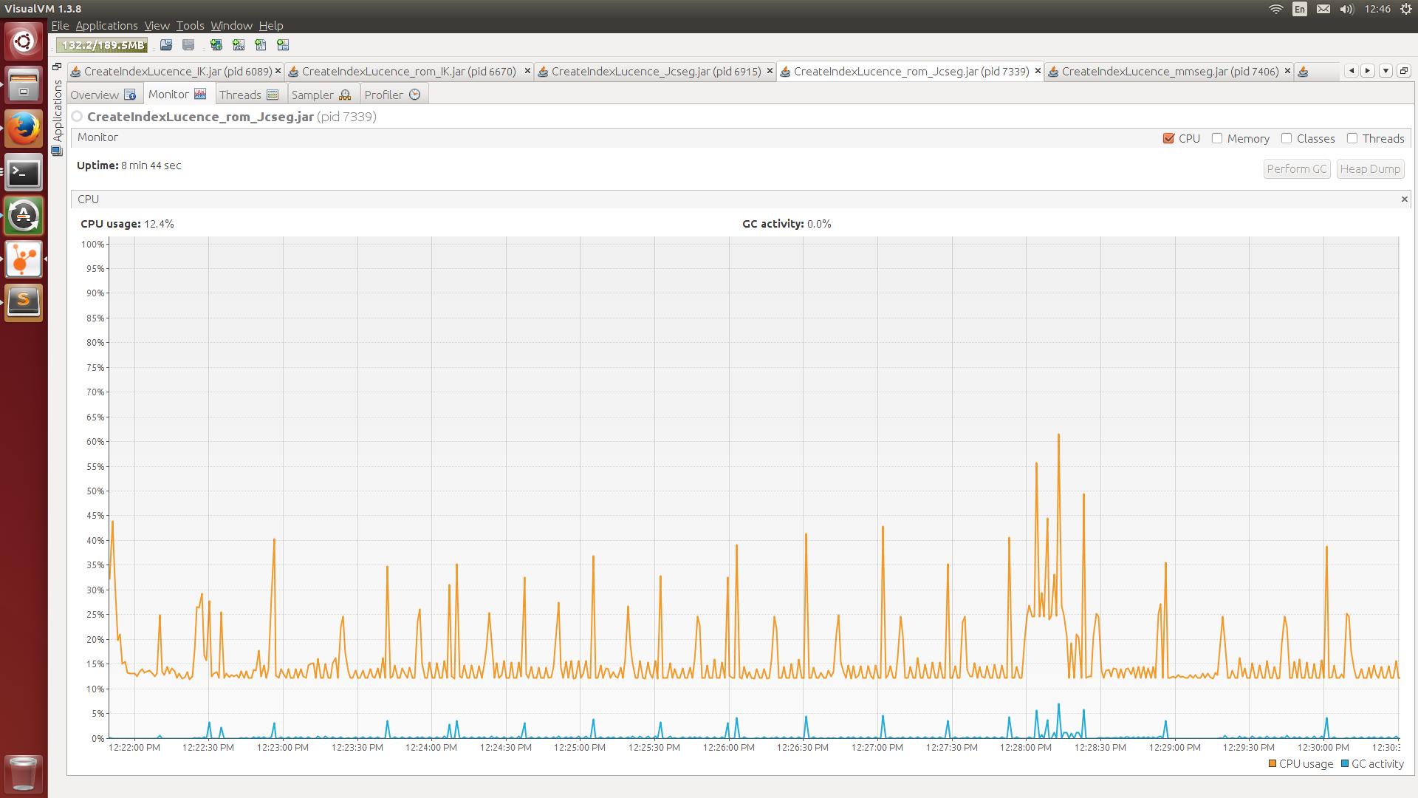1418x798 pixels.
Task: Enable the Threads graph checkbox
Action: pos(1352,138)
